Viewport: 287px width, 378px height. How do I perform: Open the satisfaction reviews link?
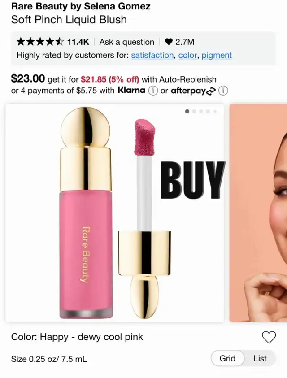[x=152, y=56]
